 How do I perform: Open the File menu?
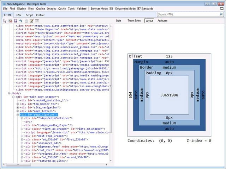pyautogui.click(x=5, y=8)
